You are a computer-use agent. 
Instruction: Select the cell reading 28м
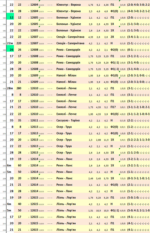click(x=10, y=88)
